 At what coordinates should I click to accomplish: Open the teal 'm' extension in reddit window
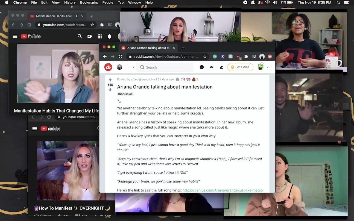(215, 57)
